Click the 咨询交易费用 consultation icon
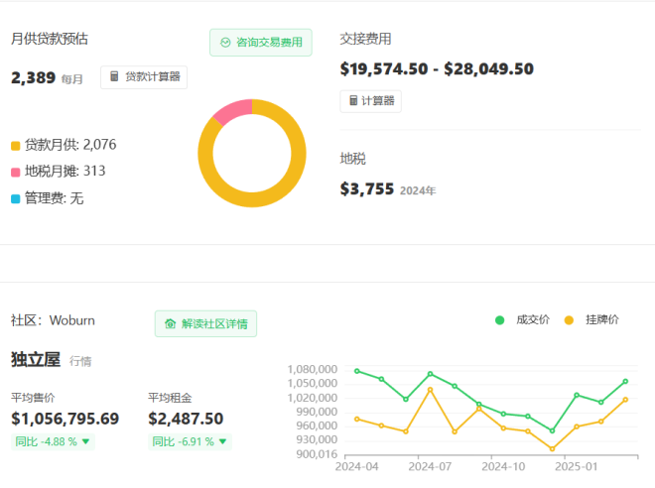 225,43
